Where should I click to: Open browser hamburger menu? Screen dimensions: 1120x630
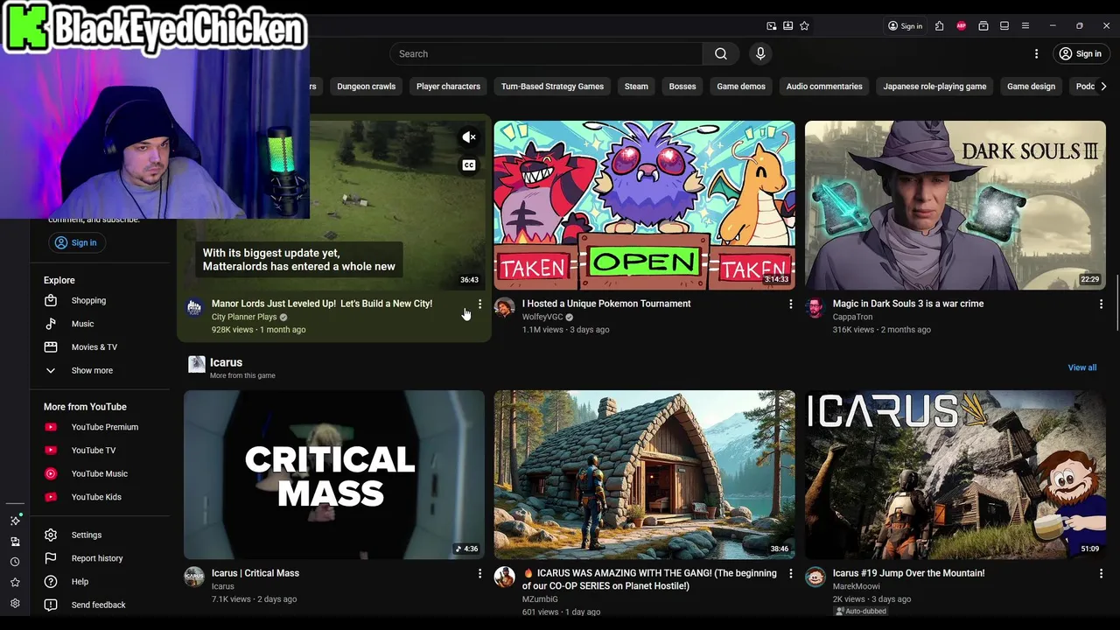pos(1025,25)
